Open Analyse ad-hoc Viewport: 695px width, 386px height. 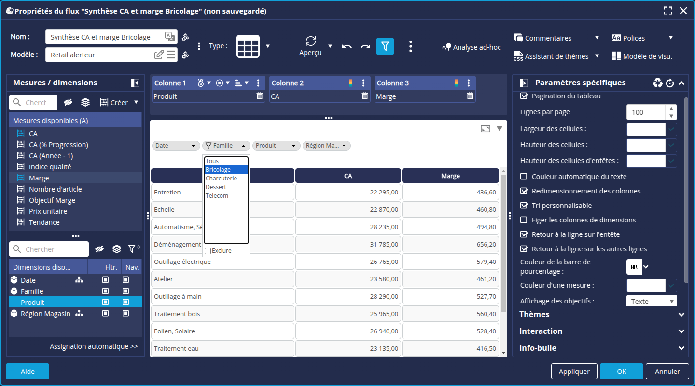471,47
